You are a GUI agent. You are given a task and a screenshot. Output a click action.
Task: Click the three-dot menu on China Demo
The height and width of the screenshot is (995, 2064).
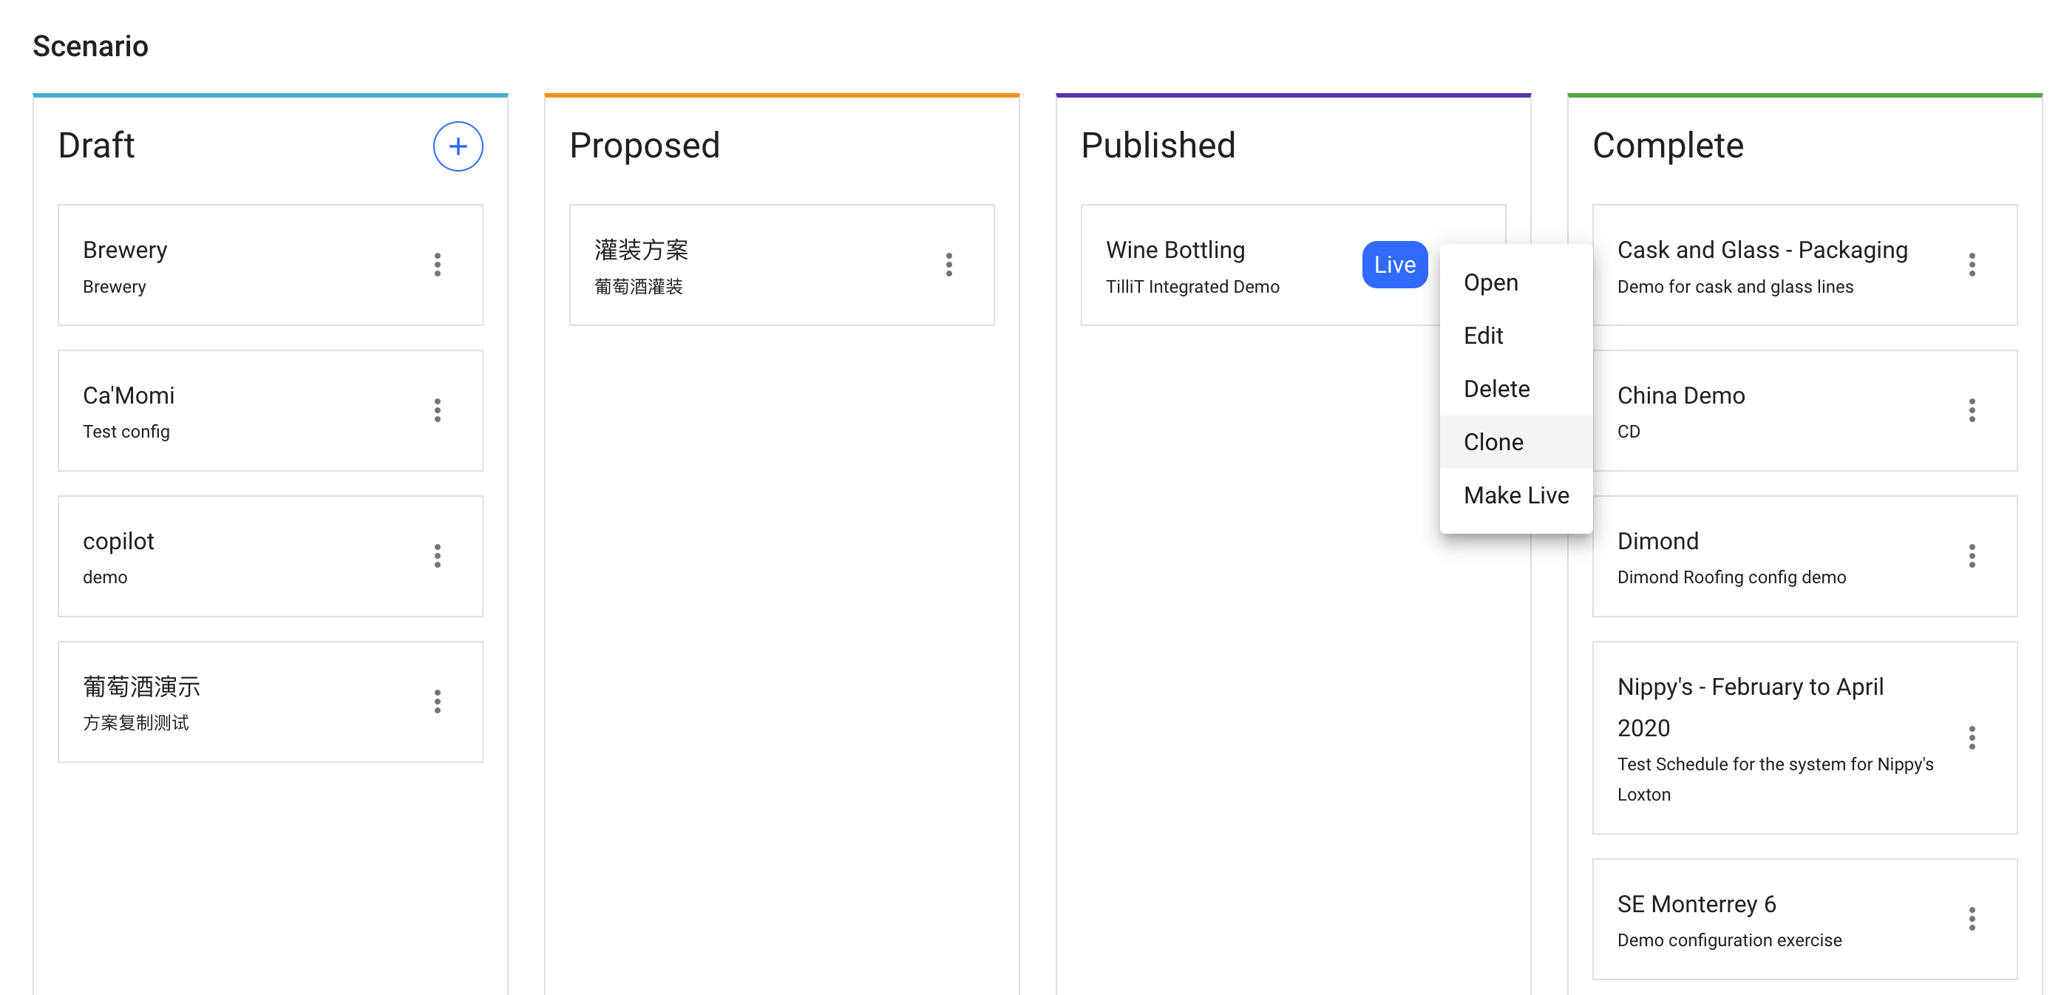pyautogui.click(x=1972, y=411)
